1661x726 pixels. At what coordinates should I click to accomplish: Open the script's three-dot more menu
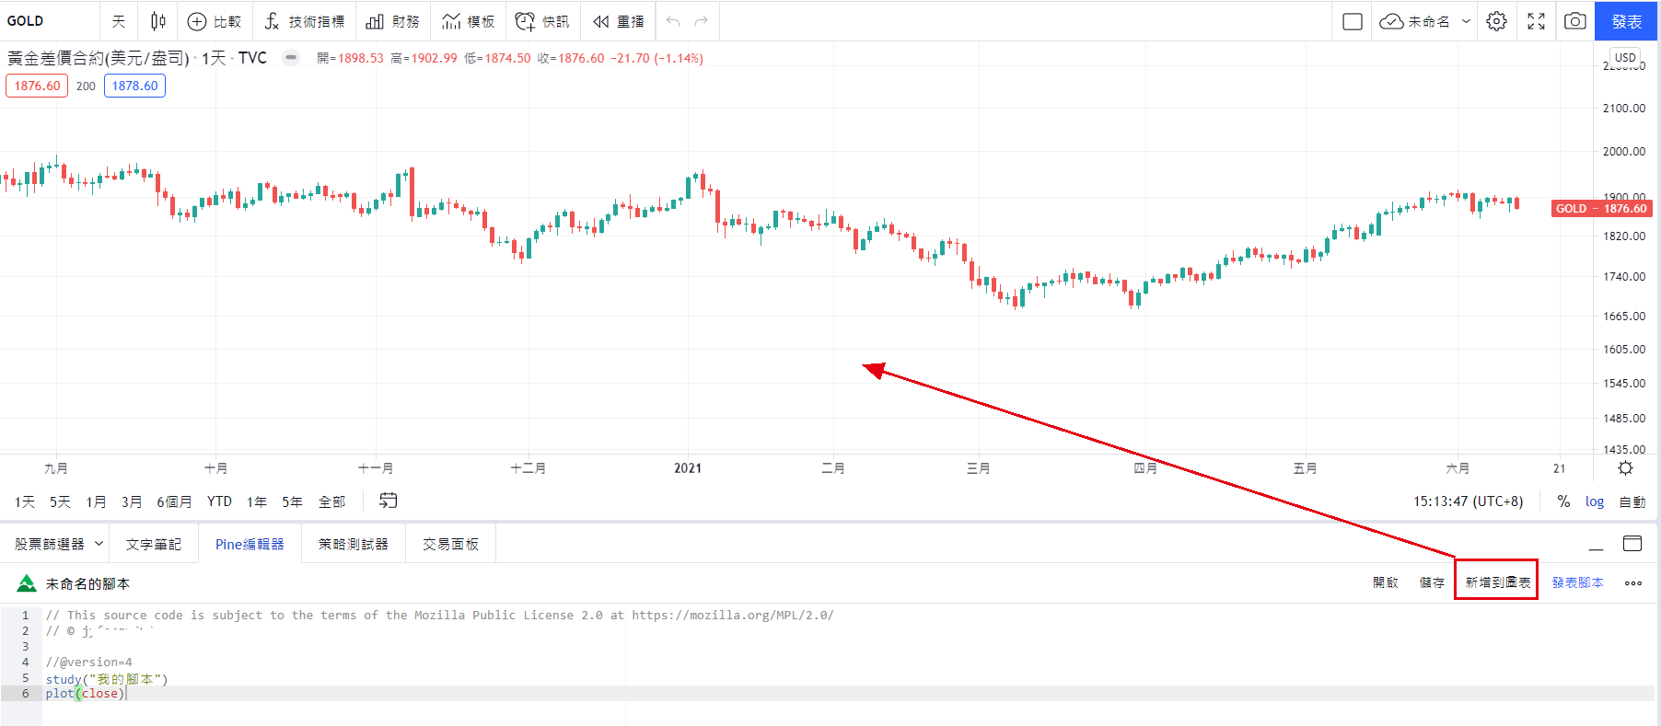[x=1632, y=583]
